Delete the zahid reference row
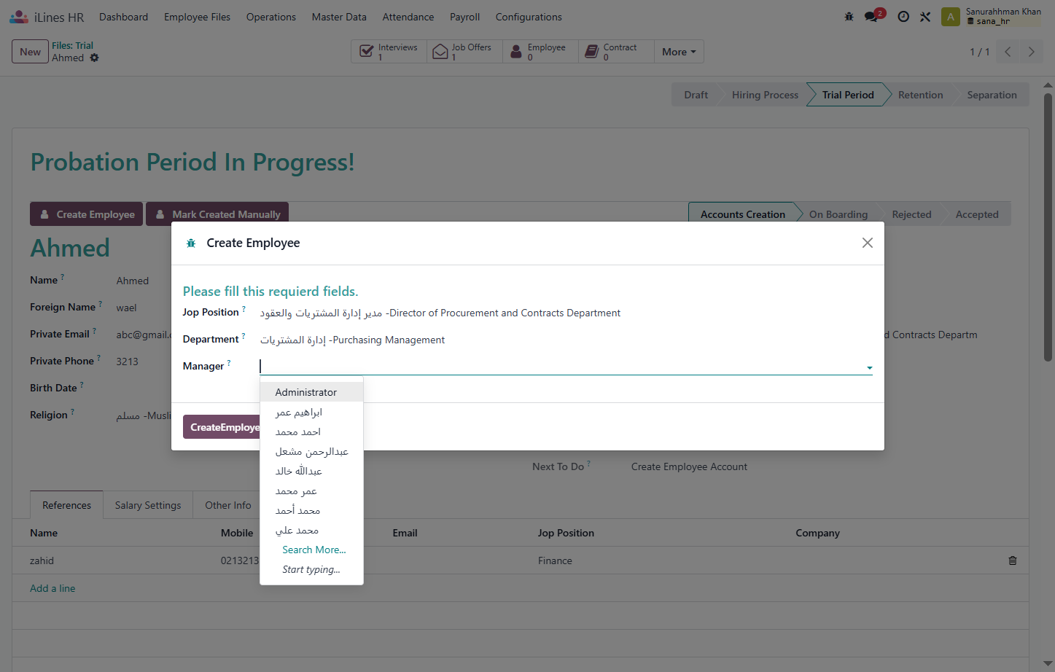The image size is (1055, 672). pos(1012,560)
